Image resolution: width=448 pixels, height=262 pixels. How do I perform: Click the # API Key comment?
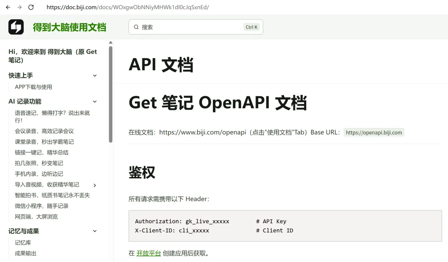(271, 221)
